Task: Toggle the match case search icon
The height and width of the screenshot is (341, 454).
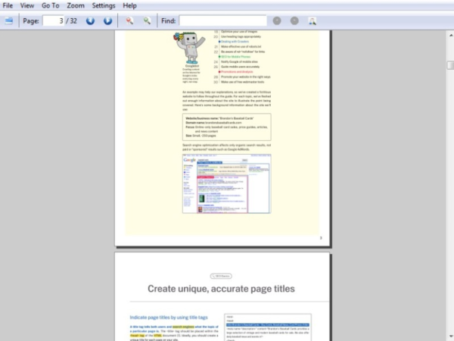Action: coord(313,20)
